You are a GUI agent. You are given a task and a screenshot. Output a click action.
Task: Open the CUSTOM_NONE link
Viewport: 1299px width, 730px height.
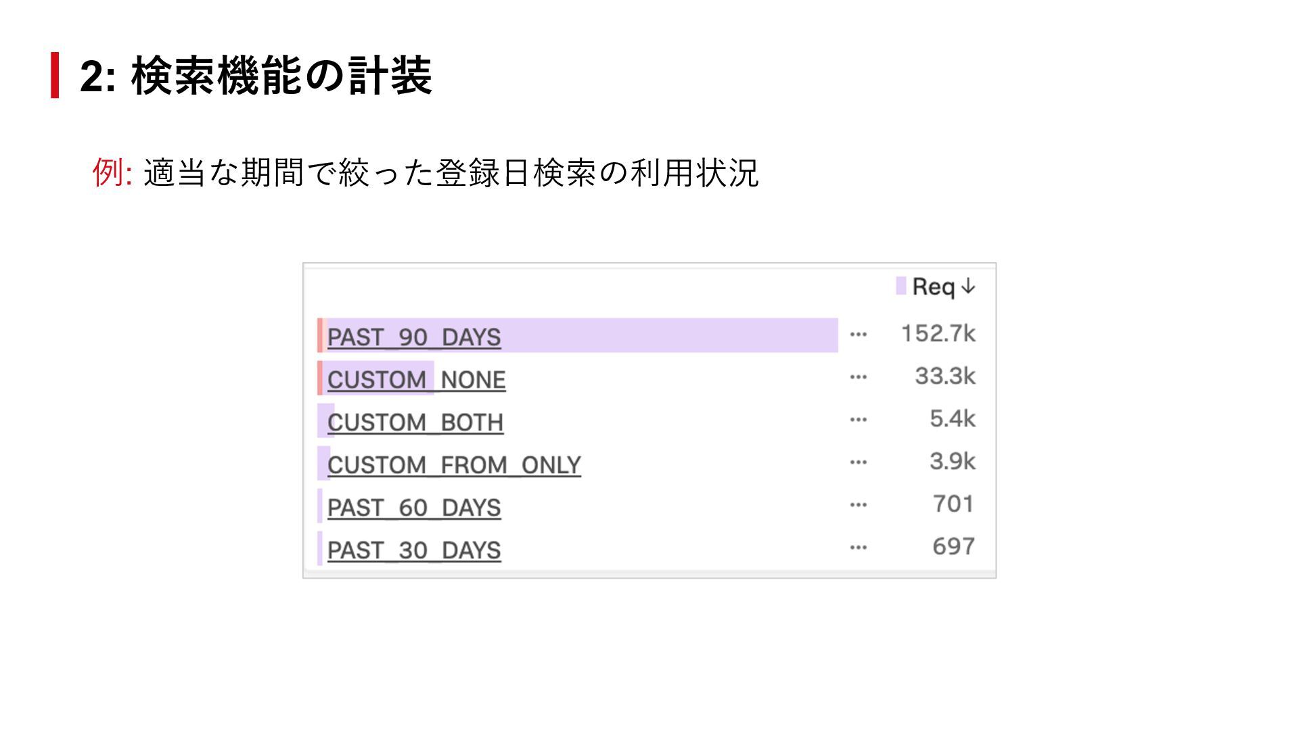tap(416, 379)
